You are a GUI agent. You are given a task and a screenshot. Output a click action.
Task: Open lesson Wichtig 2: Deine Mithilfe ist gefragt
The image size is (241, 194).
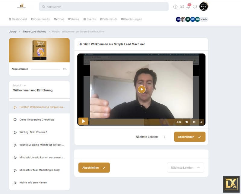point(39,145)
